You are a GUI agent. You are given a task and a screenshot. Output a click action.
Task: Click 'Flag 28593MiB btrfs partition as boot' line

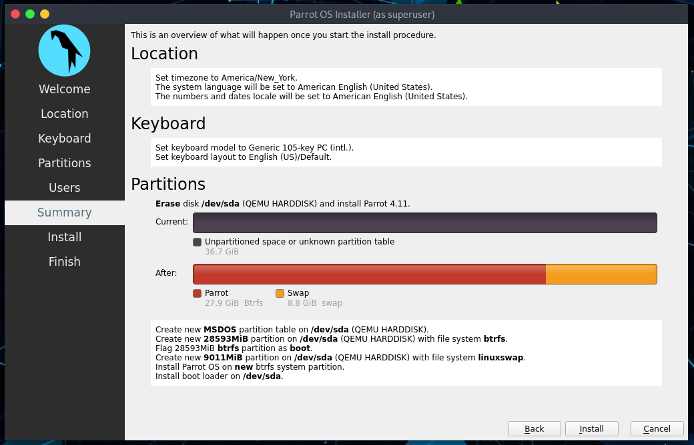click(x=234, y=348)
